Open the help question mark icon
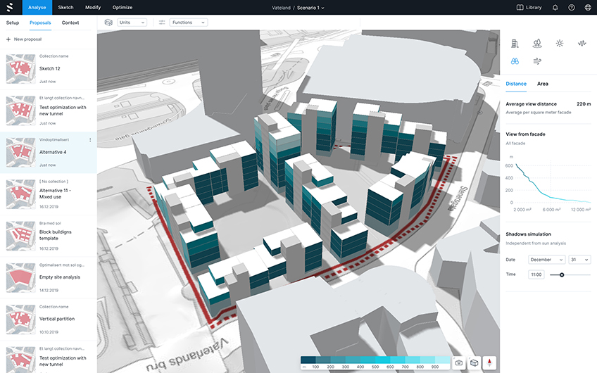This screenshot has width=597, height=373. pyautogui.click(x=572, y=7)
